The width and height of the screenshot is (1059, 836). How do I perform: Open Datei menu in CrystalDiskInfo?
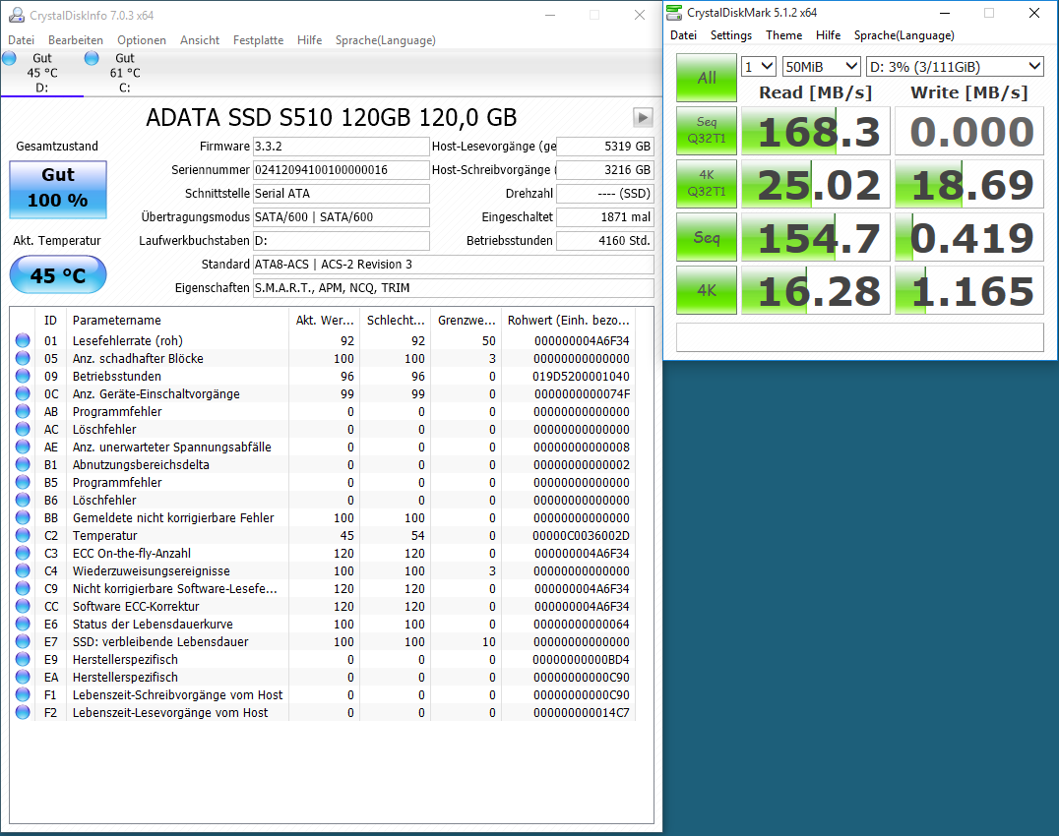pos(21,39)
